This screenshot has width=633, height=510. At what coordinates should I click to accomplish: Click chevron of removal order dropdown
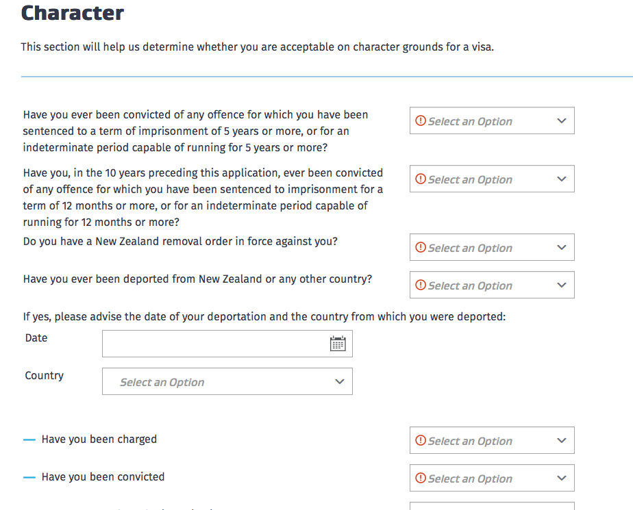click(x=562, y=247)
